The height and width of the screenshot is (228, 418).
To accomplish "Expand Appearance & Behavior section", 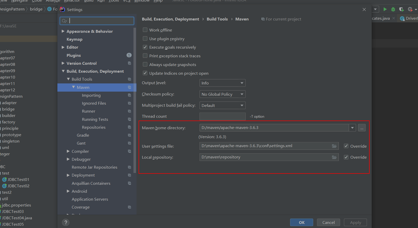I will coord(63,31).
